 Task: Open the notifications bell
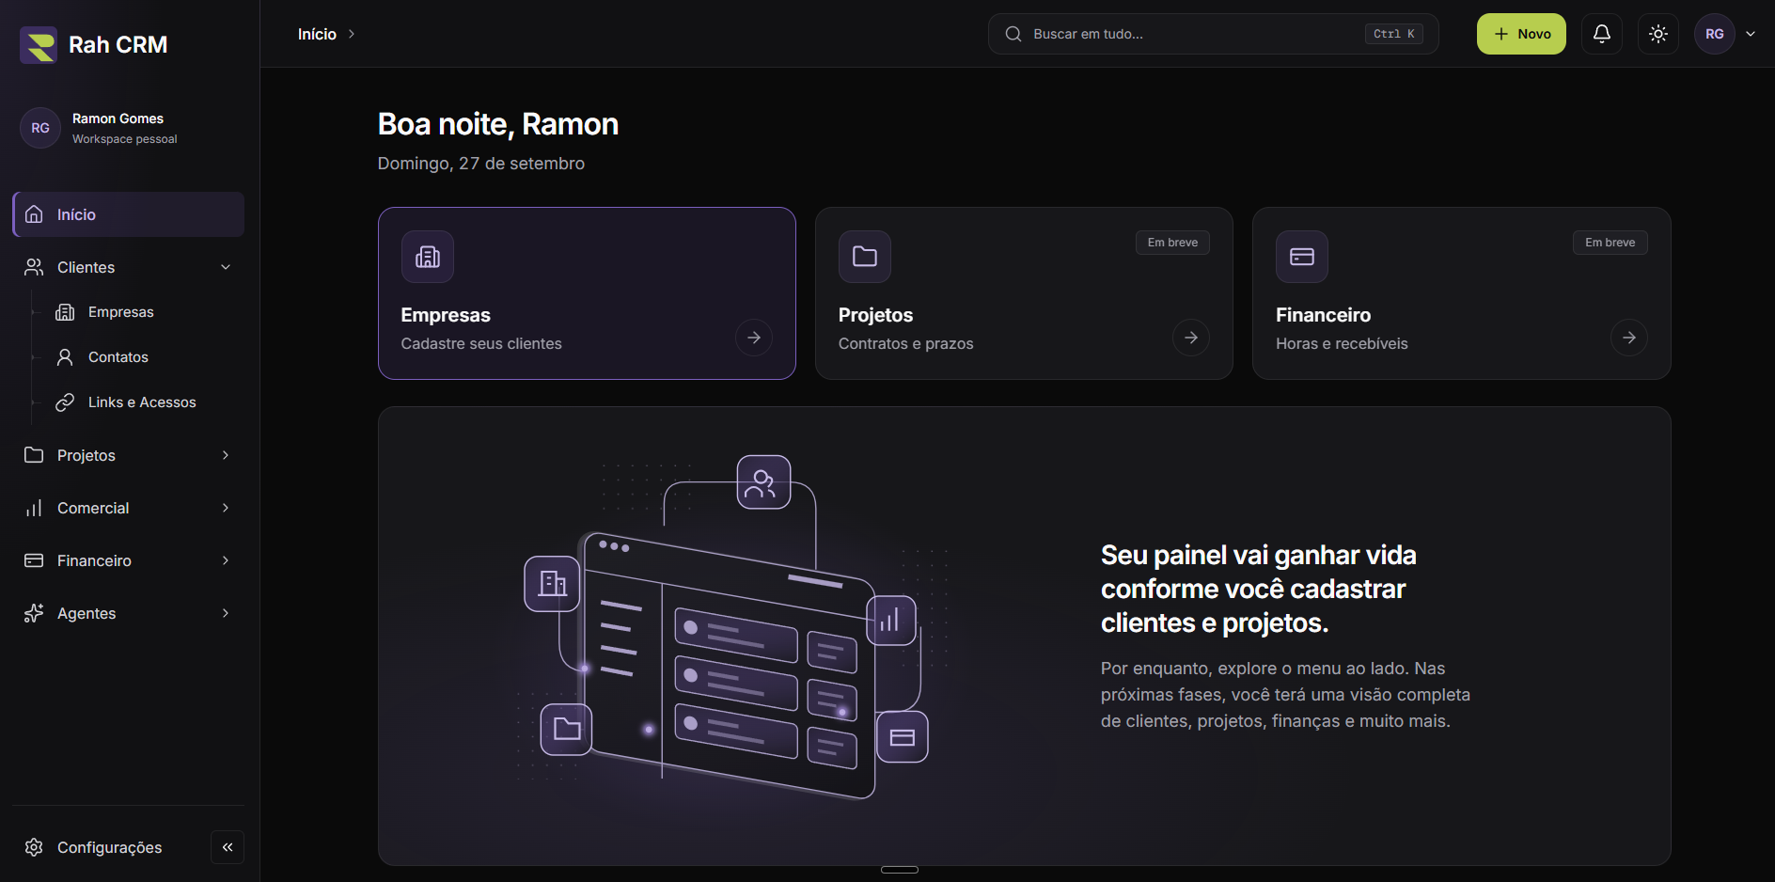[x=1602, y=34]
